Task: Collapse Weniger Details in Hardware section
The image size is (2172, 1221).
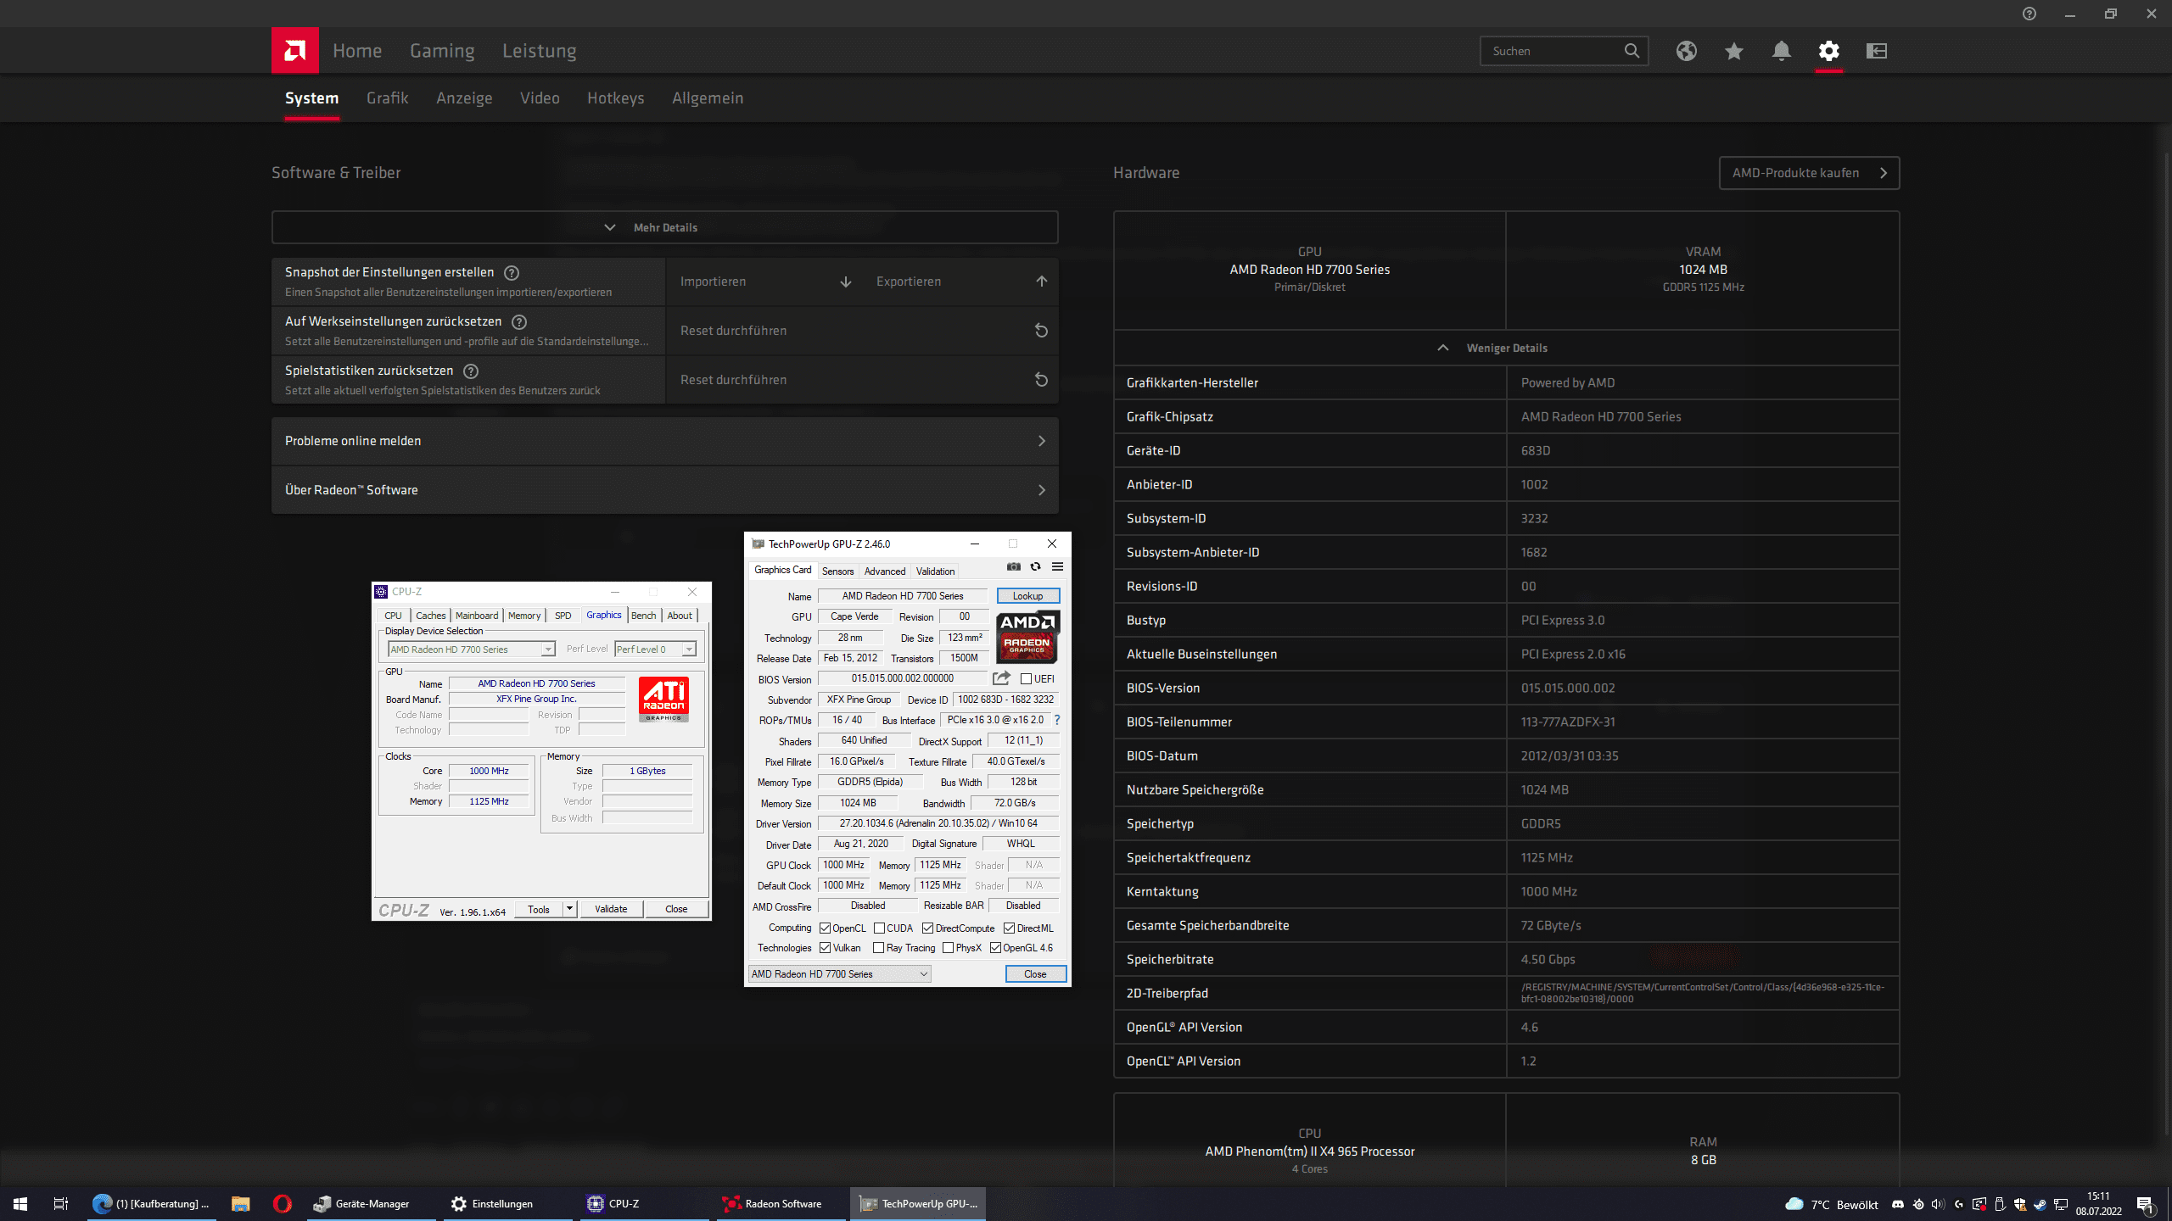Action: 1506,348
